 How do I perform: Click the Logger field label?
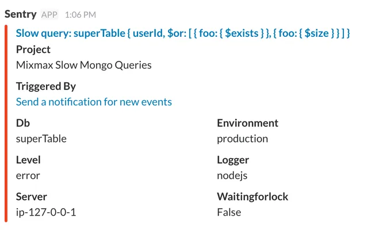click(x=233, y=160)
